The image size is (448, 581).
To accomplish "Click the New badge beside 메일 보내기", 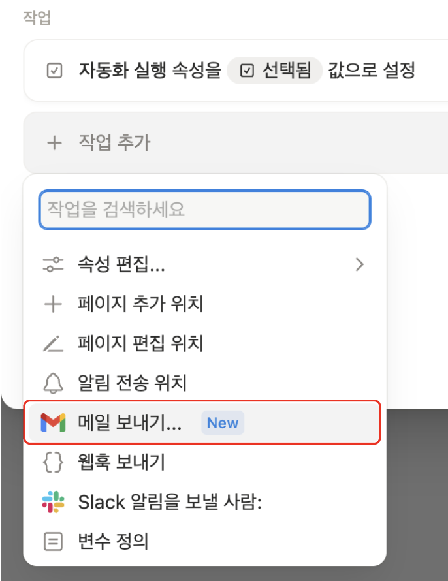I will tap(223, 422).
